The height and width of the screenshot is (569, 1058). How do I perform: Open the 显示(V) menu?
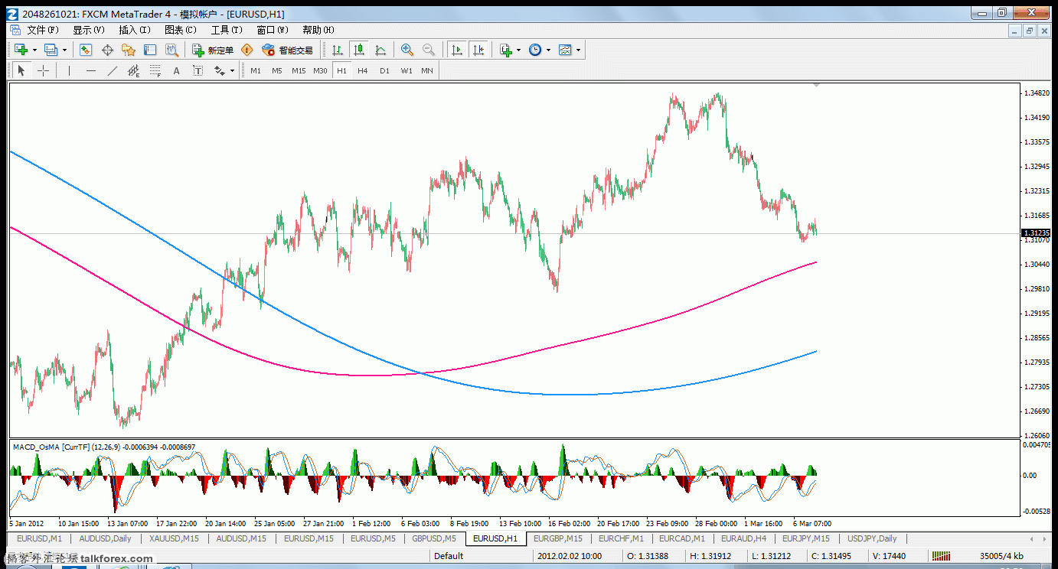89,30
